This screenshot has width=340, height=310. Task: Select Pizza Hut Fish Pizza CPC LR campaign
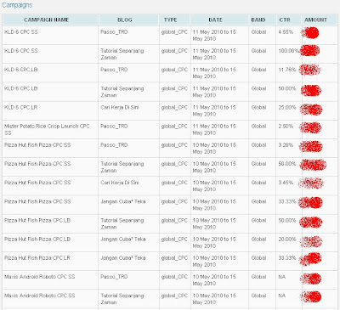pos(37,258)
